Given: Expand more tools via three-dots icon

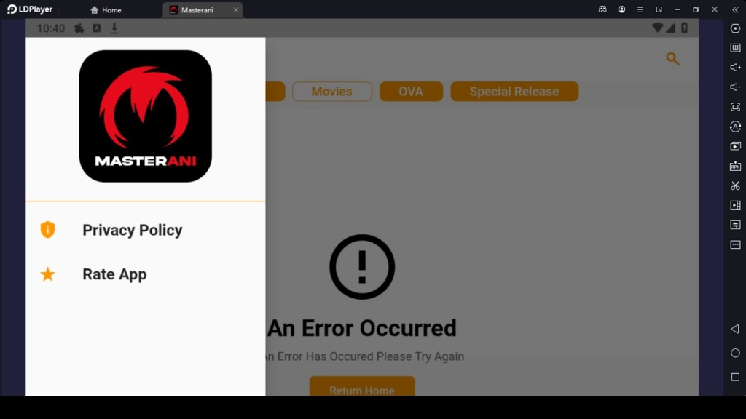Looking at the screenshot, I should [x=735, y=244].
